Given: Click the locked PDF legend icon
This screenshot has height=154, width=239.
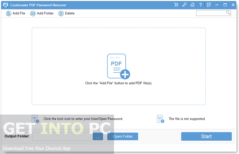Looking at the screenshot, I should point(36,119).
